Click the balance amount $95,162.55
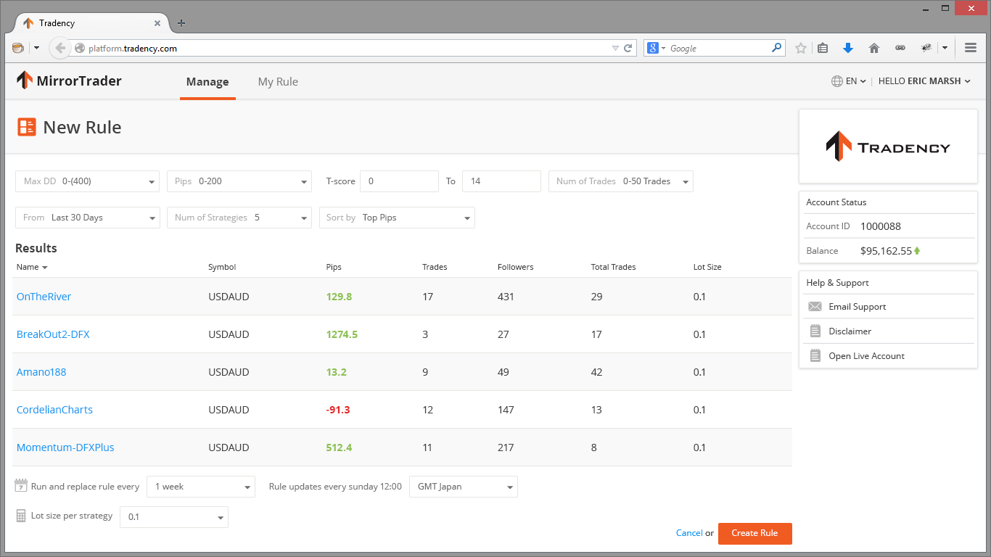This screenshot has height=557, width=991. click(886, 251)
